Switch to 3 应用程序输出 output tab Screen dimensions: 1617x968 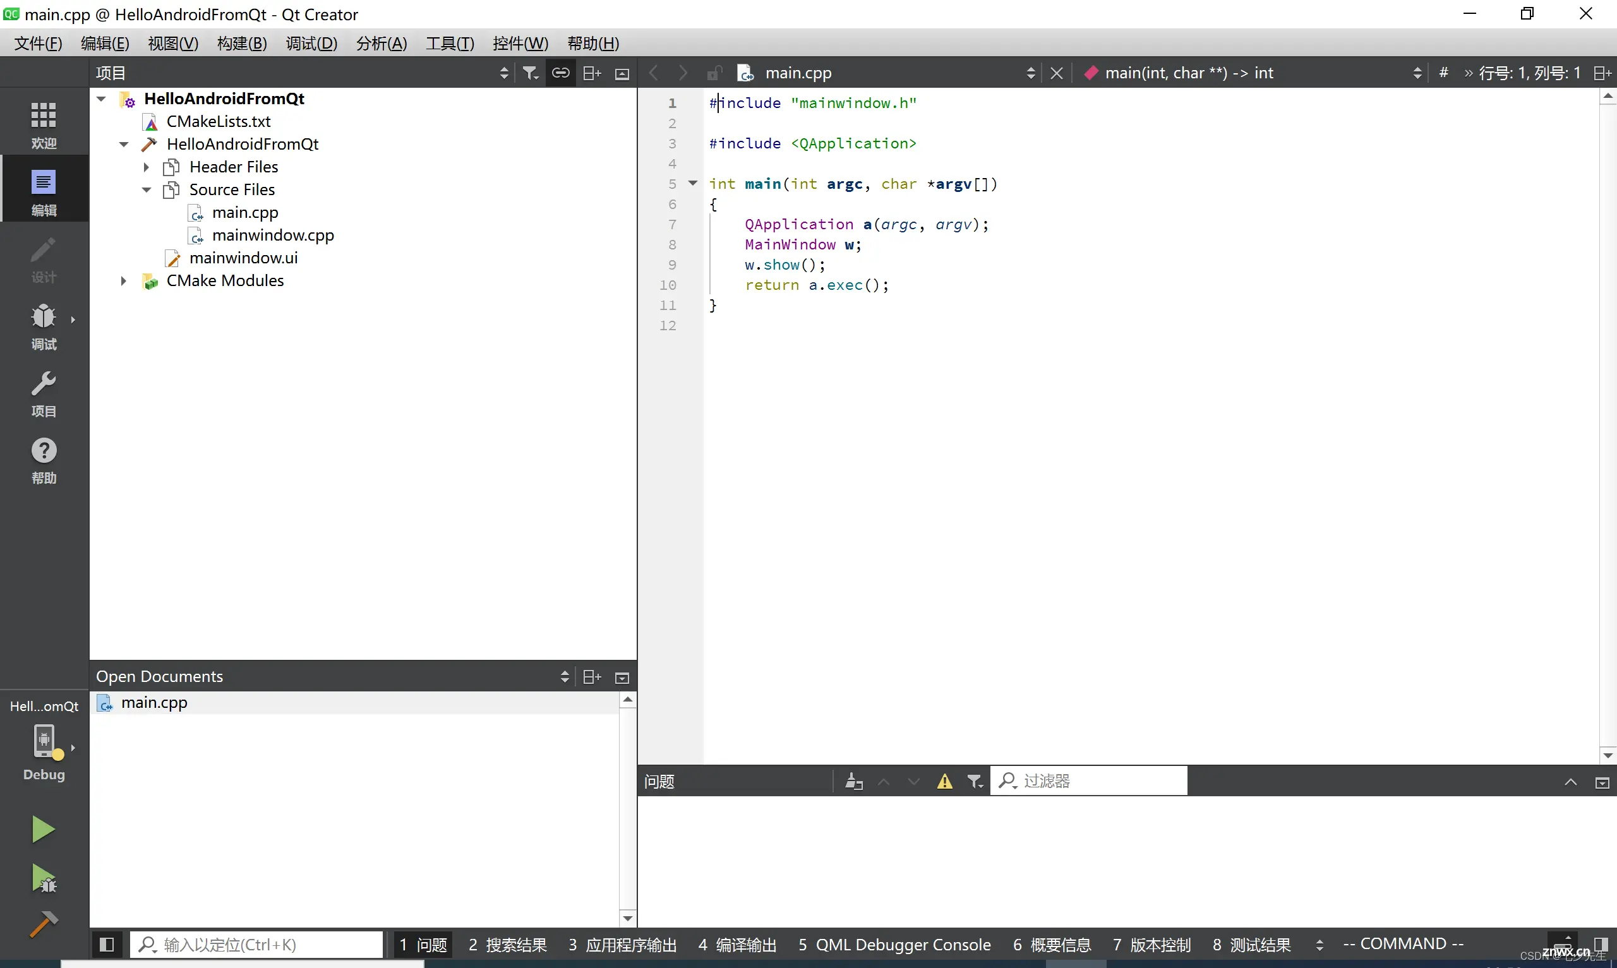(x=623, y=945)
